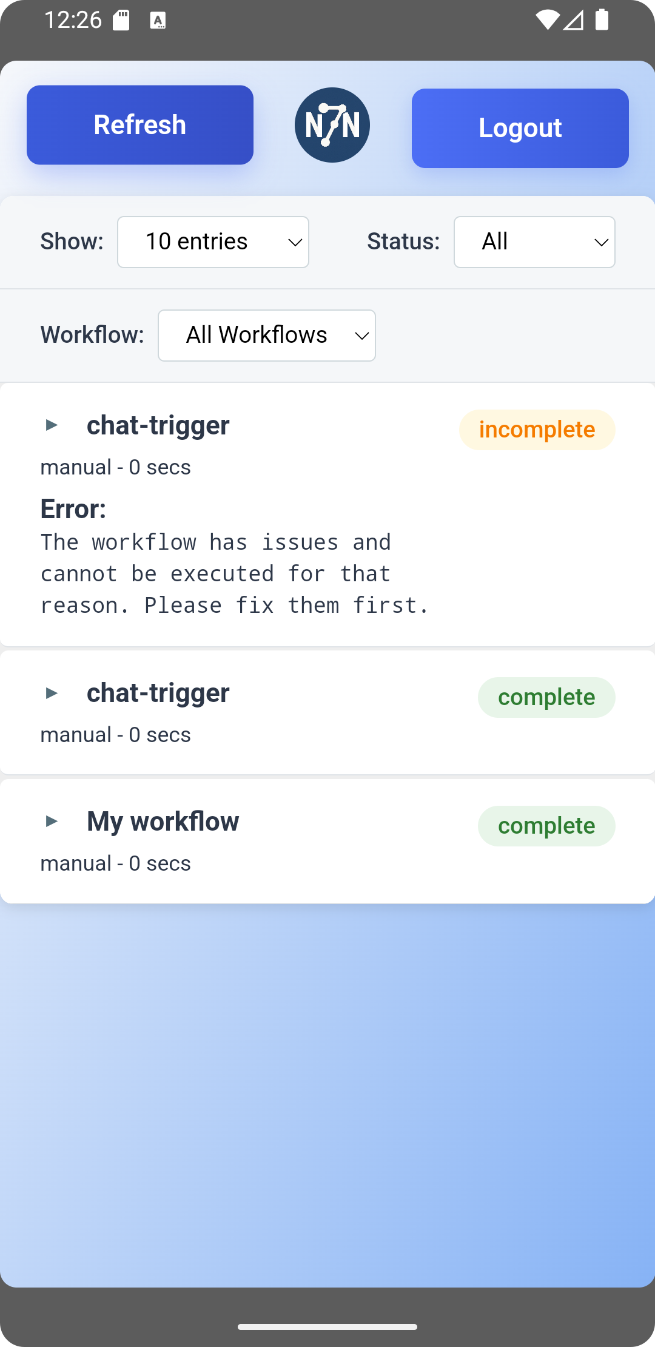Open the Show entries dropdown

pyautogui.click(x=213, y=241)
